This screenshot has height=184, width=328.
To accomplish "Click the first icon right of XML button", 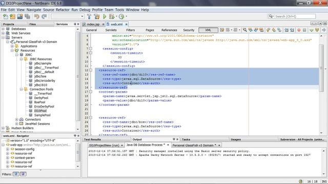I will pos(222,30).
